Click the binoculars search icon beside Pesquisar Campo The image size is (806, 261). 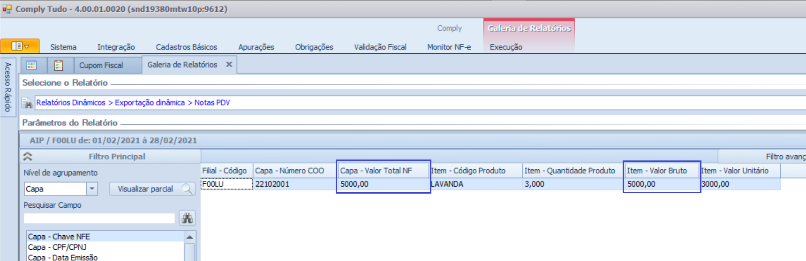188,218
